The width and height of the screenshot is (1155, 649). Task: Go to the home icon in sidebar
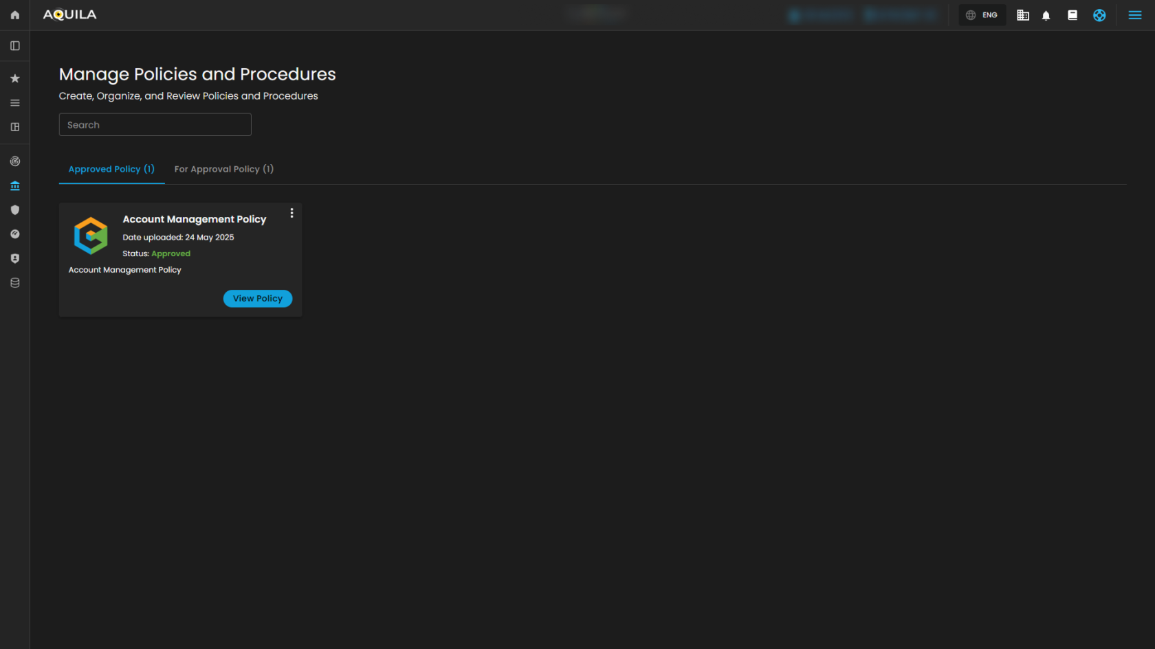point(14,15)
